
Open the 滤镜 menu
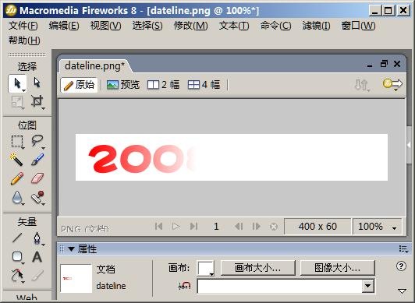[x=316, y=26]
